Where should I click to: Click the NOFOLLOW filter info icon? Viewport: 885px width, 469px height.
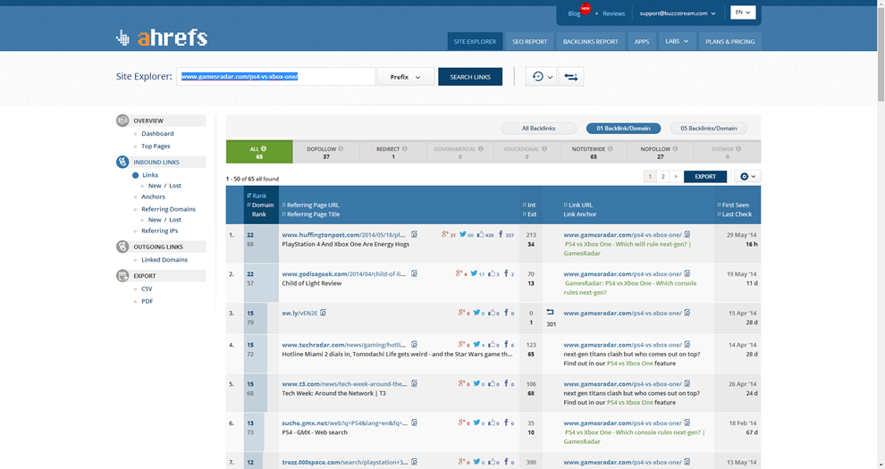(675, 149)
